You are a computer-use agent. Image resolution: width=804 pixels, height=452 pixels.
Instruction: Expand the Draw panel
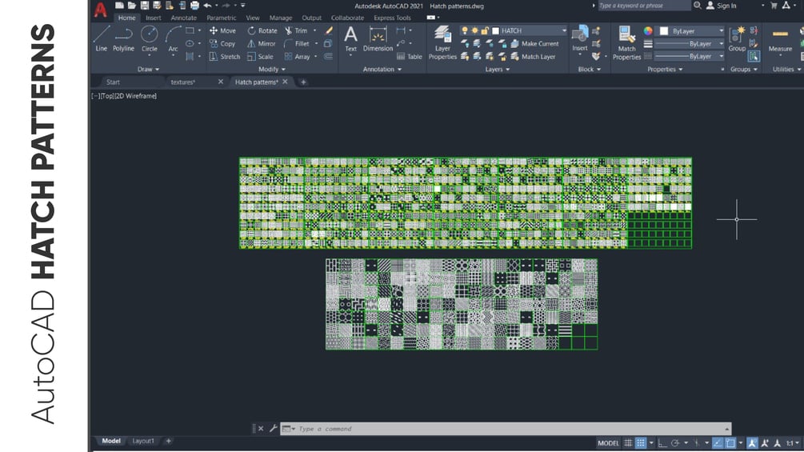click(x=148, y=69)
